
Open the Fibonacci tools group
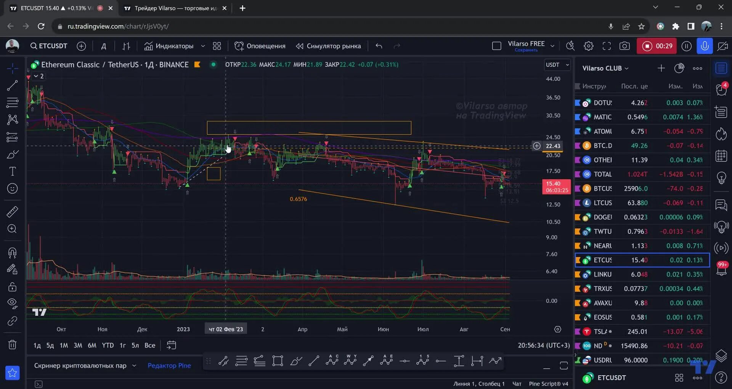(x=12, y=103)
